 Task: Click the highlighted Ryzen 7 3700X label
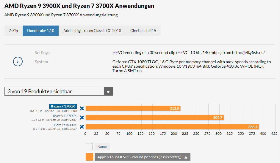coord(63,106)
